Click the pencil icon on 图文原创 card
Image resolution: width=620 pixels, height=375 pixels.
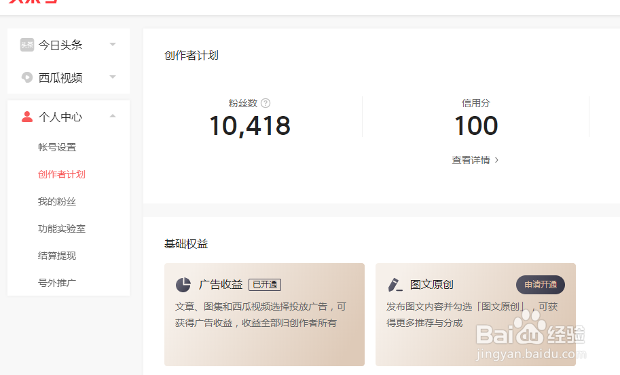click(395, 285)
